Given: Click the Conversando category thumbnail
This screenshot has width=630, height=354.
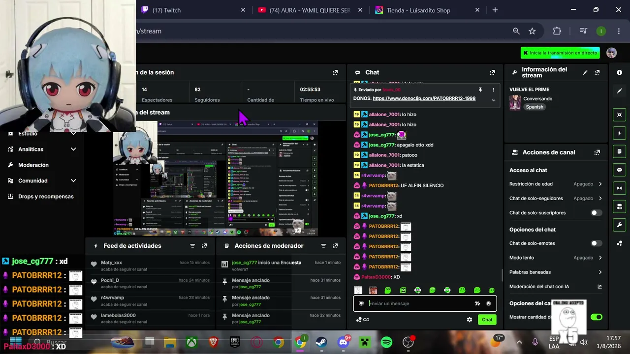Looking at the screenshot, I should pos(515,102).
